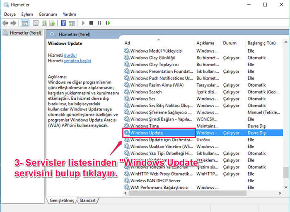Screen dimensions: 290x212
Task: Switch to the Genişletilmiş tab
Action: [x=62, y=200]
